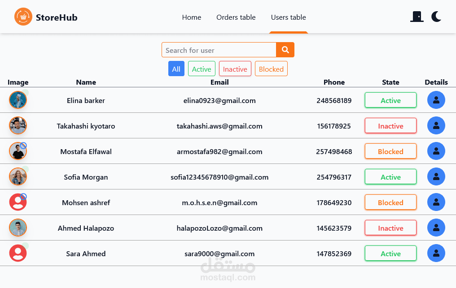This screenshot has width=456, height=288.
Task: Show details for Mohsen ashref
Action: coord(436,202)
